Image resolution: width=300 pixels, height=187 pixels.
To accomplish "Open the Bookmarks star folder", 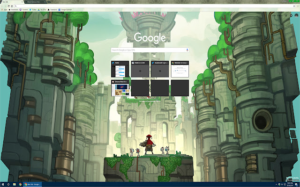I will 14,9.
